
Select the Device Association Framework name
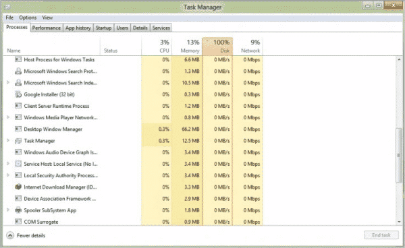(x=59, y=199)
